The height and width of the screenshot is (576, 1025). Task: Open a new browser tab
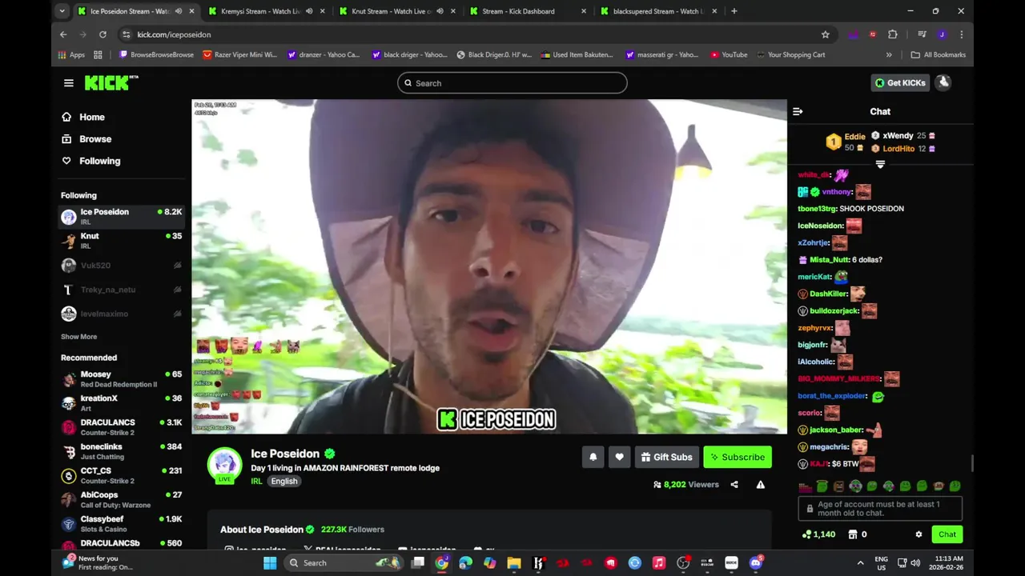(x=734, y=11)
